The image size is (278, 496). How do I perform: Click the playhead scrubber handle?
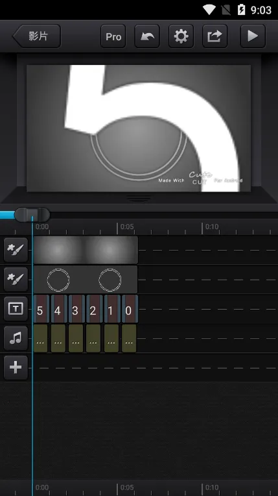(32, 215)
